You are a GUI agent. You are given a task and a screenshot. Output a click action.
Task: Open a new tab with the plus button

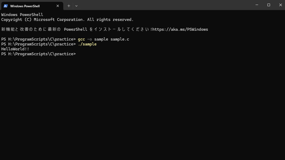pos(69,6)
